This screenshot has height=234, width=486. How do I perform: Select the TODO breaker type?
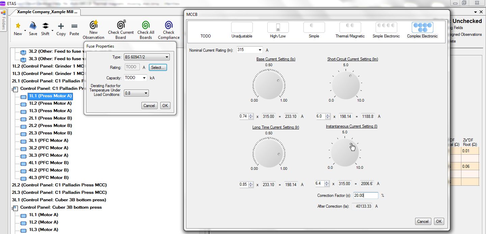pyautogui.click(x=206, y=36)
